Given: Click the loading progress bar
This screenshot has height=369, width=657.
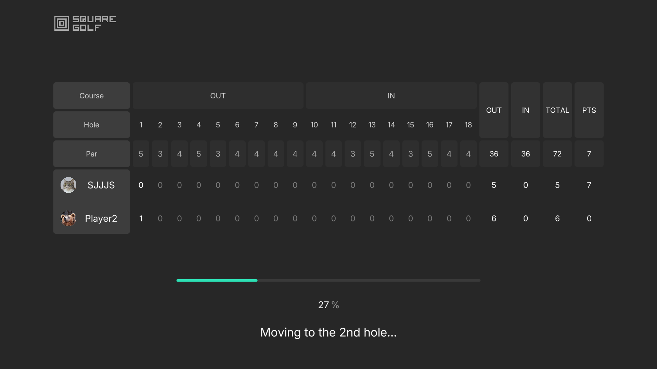Looking at the screenshot, I should 328,281.
